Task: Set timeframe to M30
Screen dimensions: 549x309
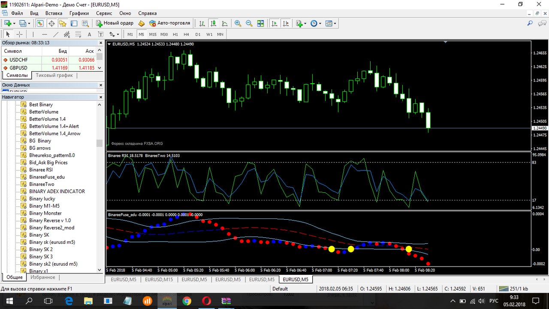Action: coord(164,34)
